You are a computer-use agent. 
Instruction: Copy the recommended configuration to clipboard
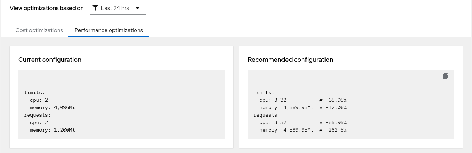pyautogui.click(x=445, y=76)
